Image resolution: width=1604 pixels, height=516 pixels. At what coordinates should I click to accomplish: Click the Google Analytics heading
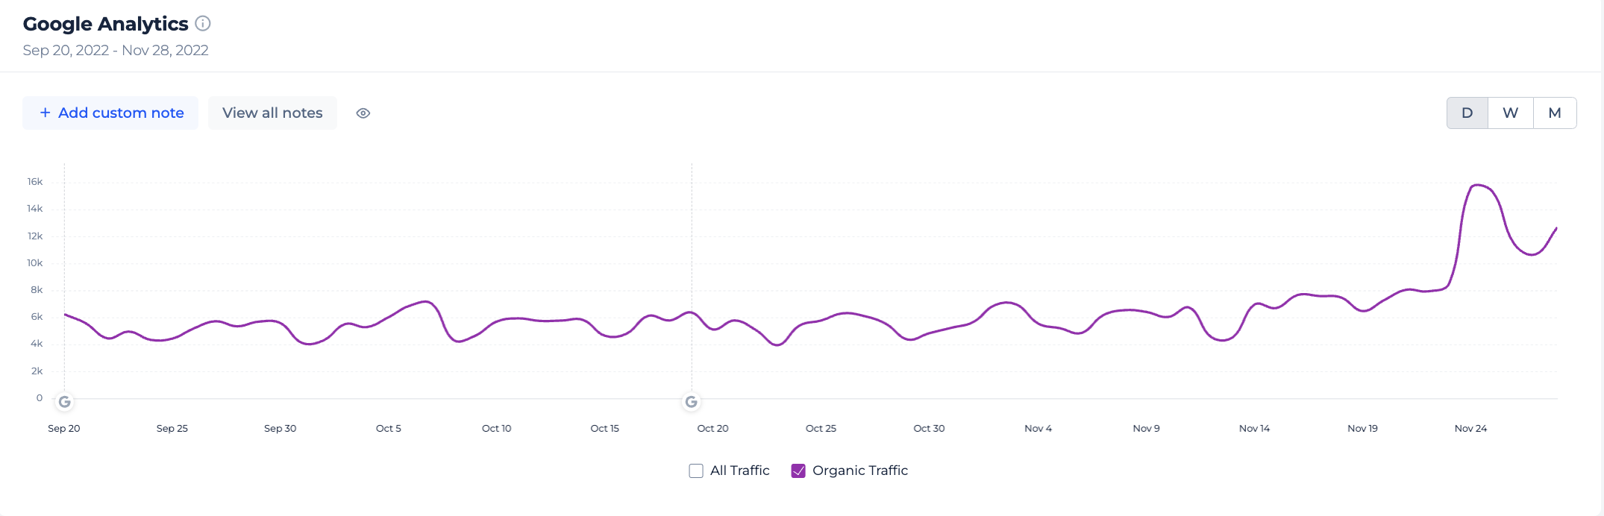(x=105, y=24)
